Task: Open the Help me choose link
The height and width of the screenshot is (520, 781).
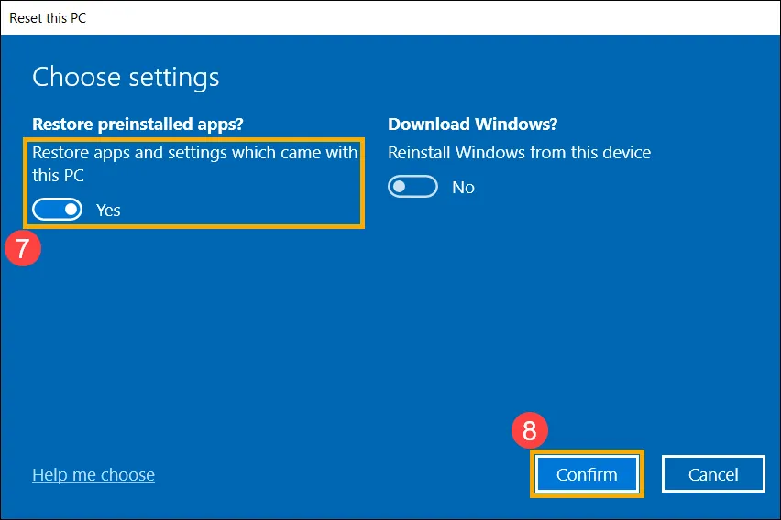Action: click(93, 474)
